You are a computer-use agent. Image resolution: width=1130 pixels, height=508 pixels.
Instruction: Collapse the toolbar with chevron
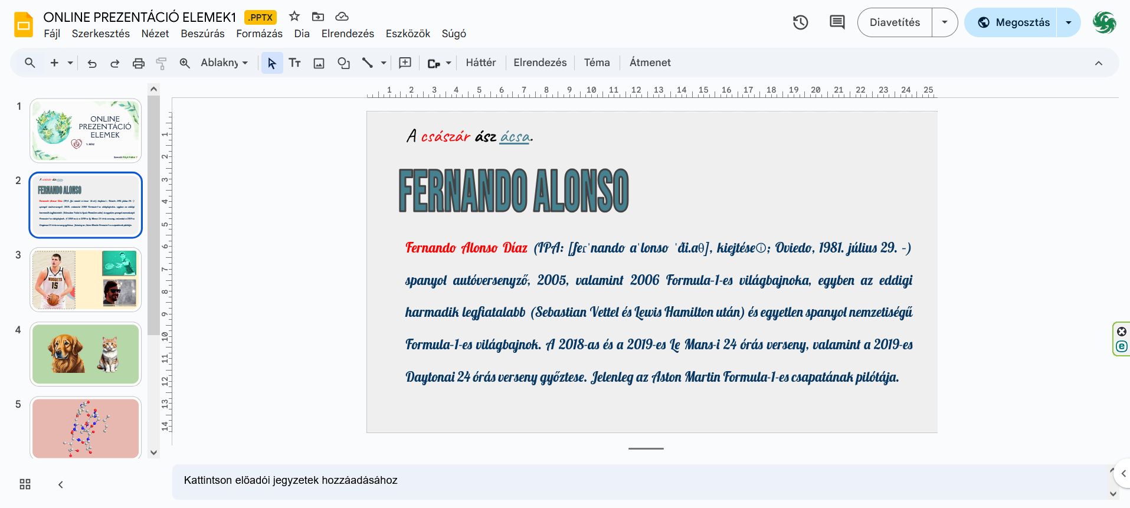1099,63
